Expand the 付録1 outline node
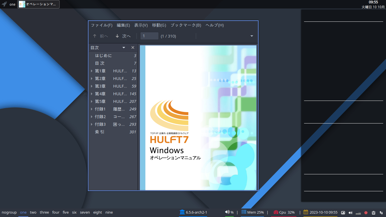Viewport: 386px width, 217px height. 92,109
